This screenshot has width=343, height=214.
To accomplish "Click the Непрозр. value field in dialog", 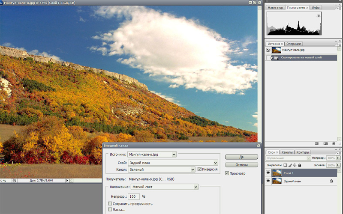I will tap(133, 196).
